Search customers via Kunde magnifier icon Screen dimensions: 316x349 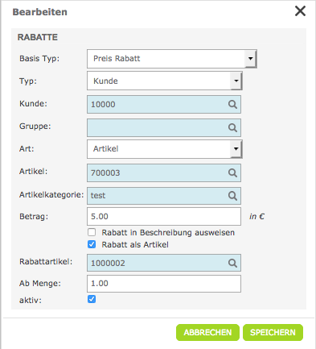(232, 104)
